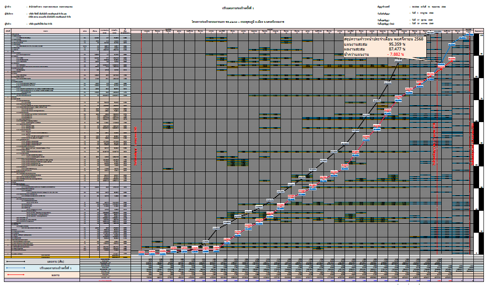Click the ผลงานสะสม row label in summary box

(x=355, y=49)
